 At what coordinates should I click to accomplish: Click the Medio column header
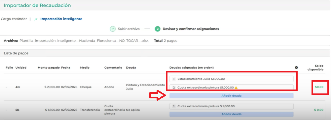pyautogui.click(x=85, y=68)
